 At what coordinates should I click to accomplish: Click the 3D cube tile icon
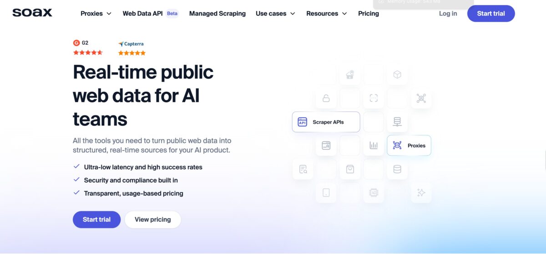point(397,75)
